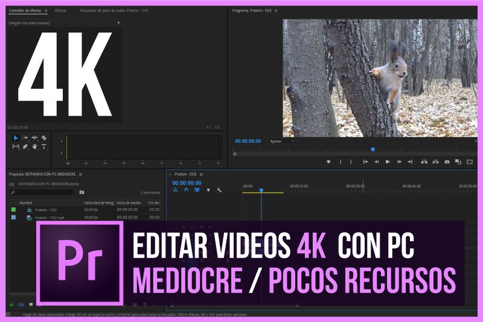
Task: Select the Track Select Forward tool
Action: point(25,137)
